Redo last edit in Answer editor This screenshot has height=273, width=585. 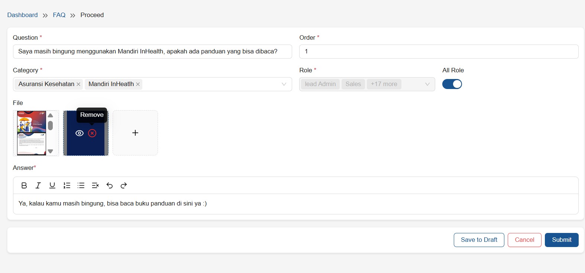point(124,185)
